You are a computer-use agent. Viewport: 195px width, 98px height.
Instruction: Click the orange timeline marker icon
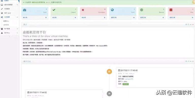(109, 72)
